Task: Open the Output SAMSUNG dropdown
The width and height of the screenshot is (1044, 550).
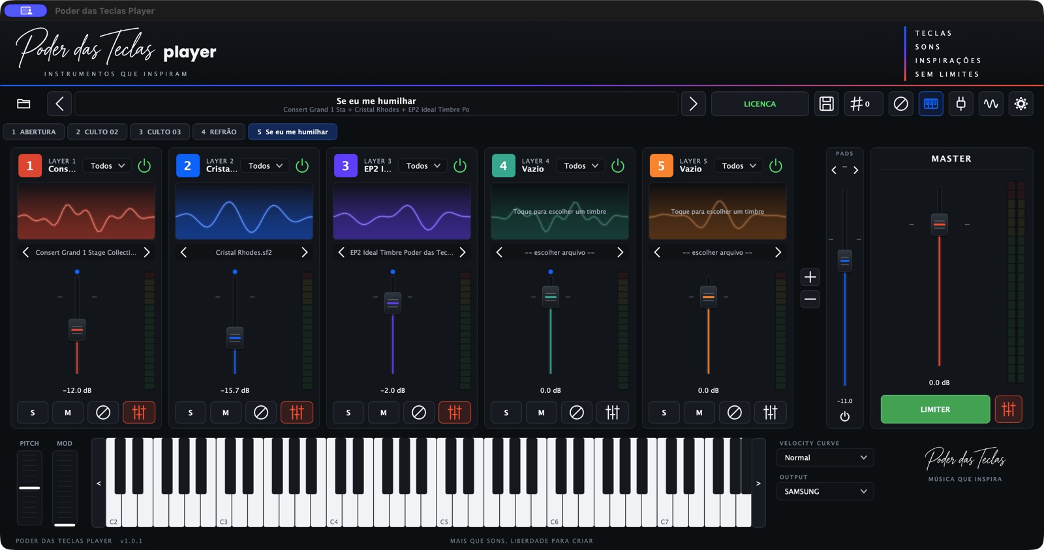Action: coord(825,491)
